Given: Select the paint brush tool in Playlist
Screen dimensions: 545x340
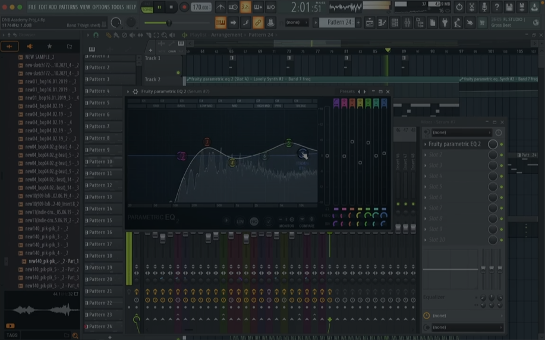Looking at the screenshot, I should pyautogui.click(x=116, y=35).
